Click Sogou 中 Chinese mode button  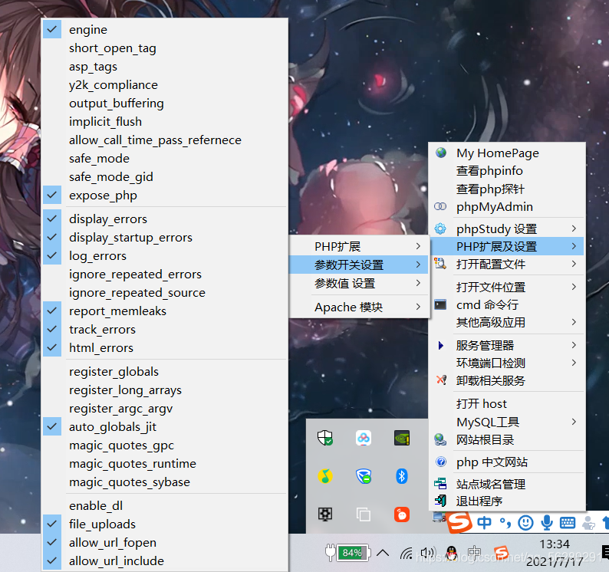tap(484, 523)
